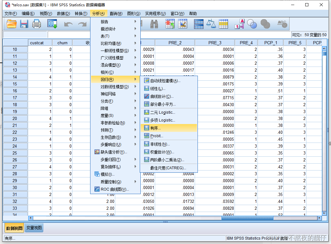Image resolution: width=331 pixels, height=244 pixels.
Task: Expand Compare Means (比较均值) submenu
Action: pos(115,43)
